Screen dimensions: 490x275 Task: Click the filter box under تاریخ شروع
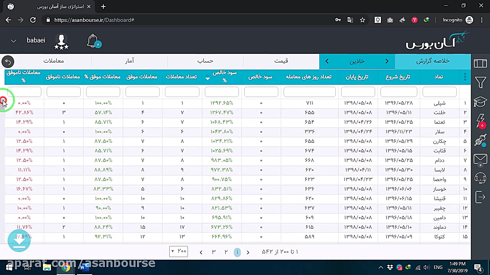[x=399, y=92]
